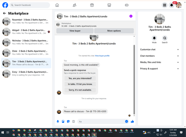The width and height of the screenshot is (186, 137).
Task: Open the Facebook menu grid icon
Action: 164,5
